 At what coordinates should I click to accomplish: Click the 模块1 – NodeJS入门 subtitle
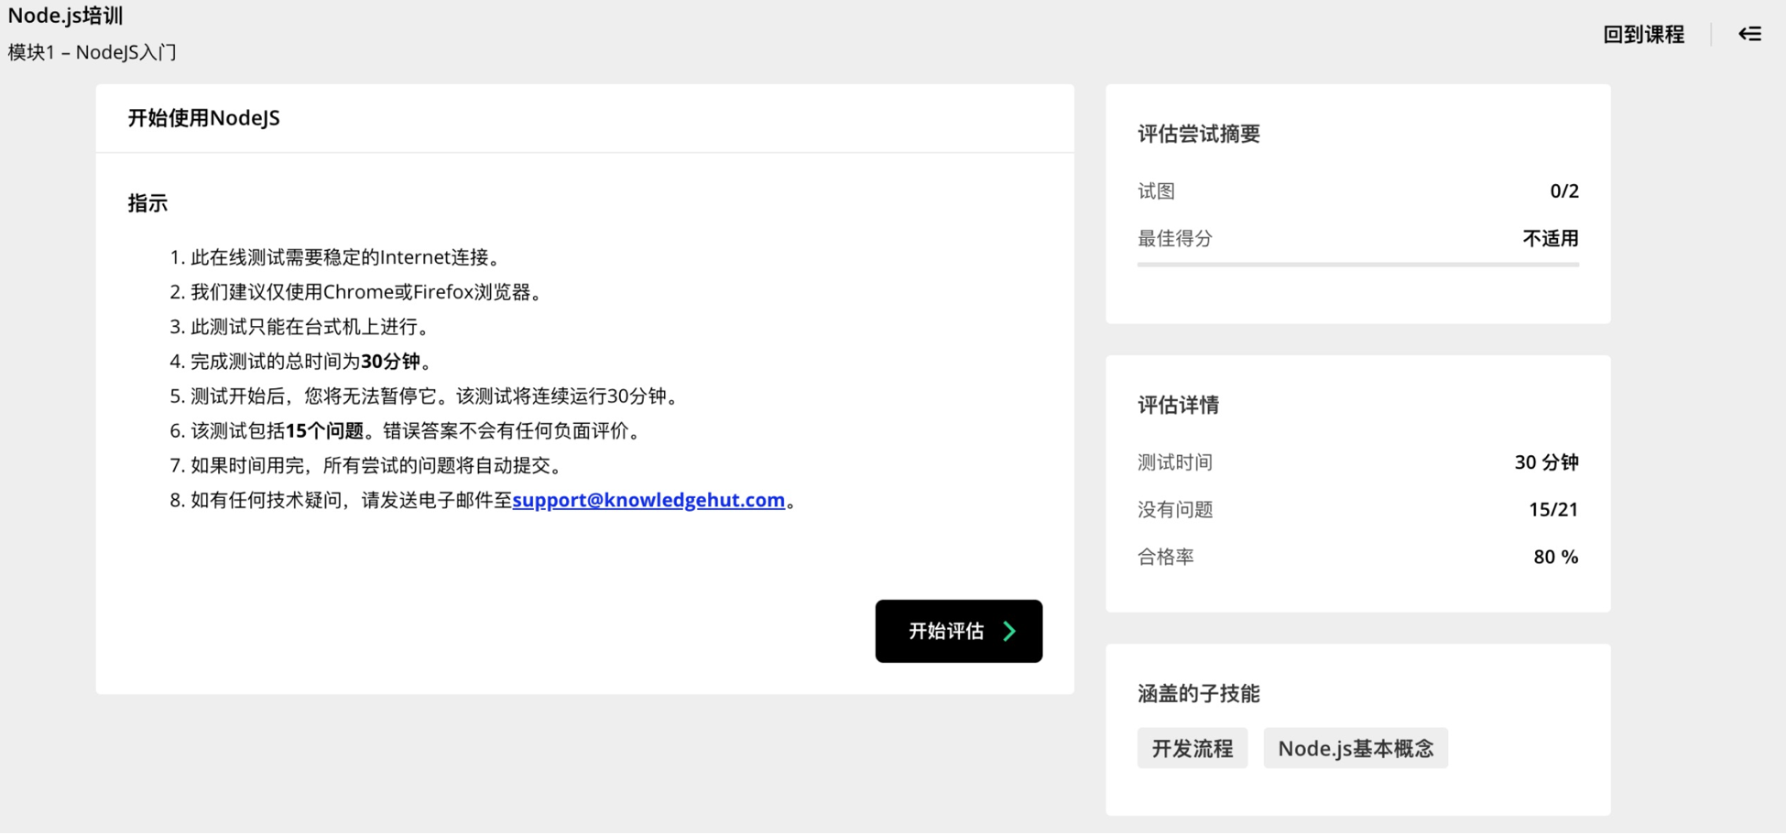93,52
